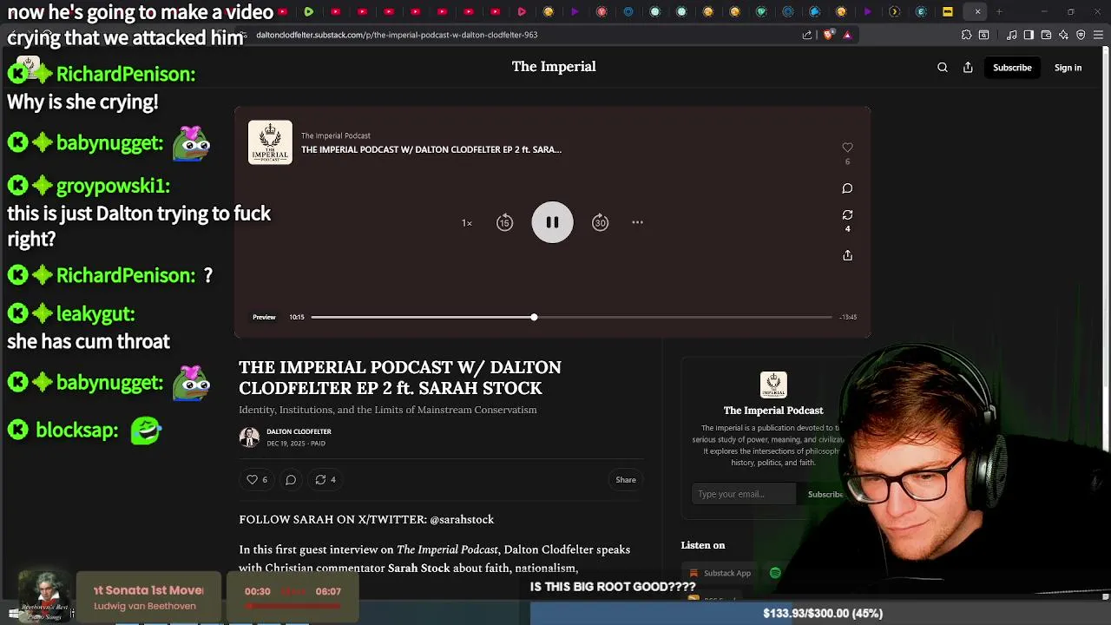The width and height of the screenshot is (1111, 625).
Task: Open Substack search magnifier icon
Action: pos(943,68)
